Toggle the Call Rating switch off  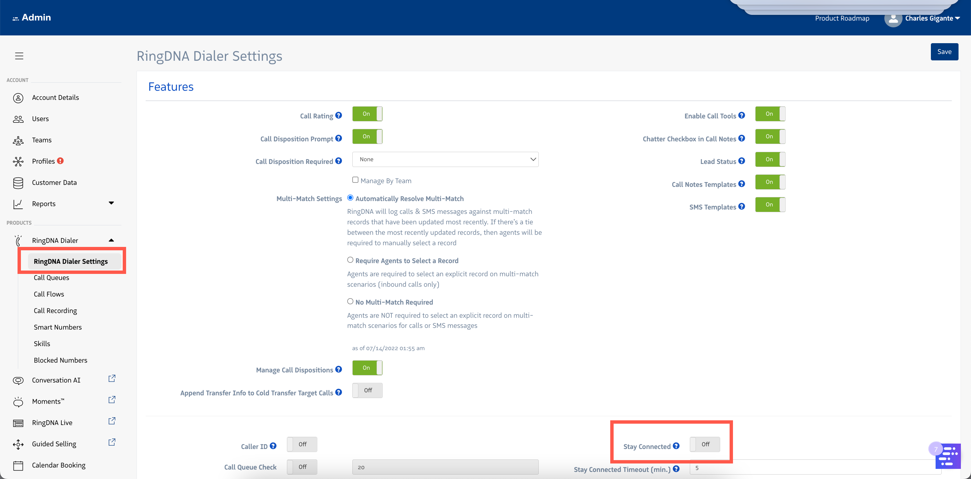click(x=367, y=114)
